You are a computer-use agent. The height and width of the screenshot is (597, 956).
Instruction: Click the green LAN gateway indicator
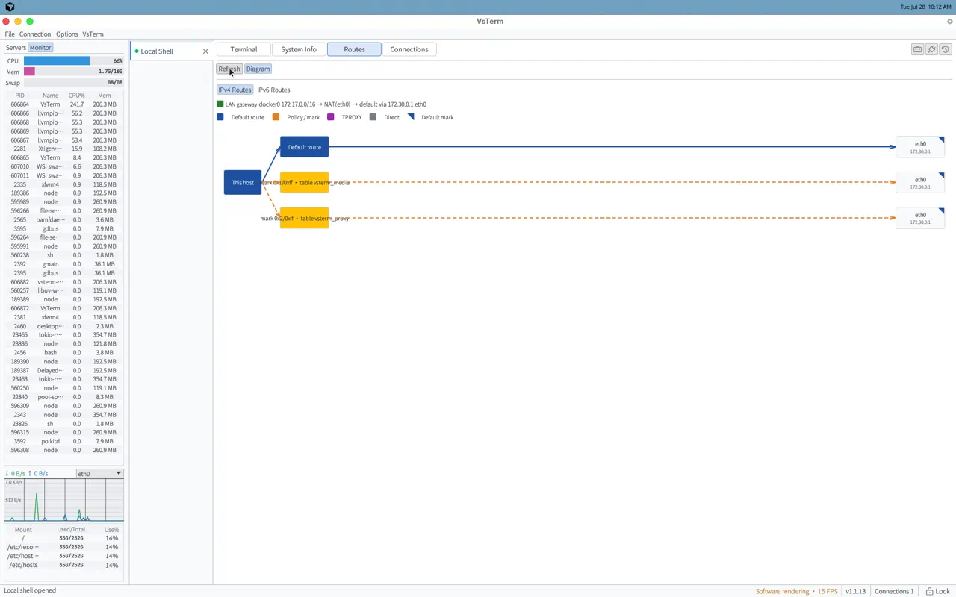click(220, 104)
